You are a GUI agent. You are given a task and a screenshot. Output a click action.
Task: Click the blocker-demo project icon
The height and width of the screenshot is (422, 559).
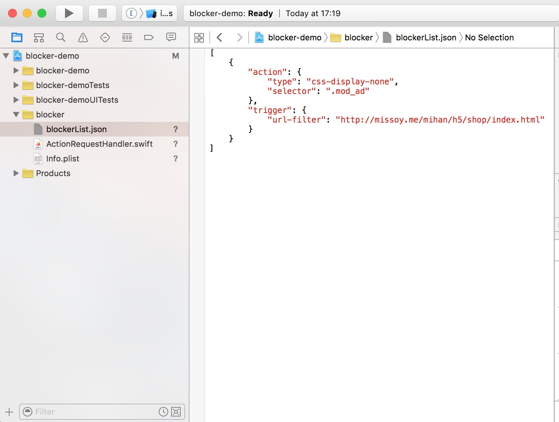click(18, 56)
